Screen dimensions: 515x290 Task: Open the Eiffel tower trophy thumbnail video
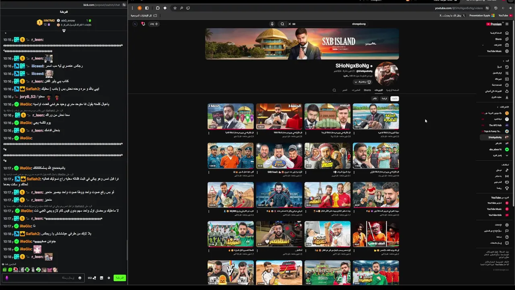327,195
